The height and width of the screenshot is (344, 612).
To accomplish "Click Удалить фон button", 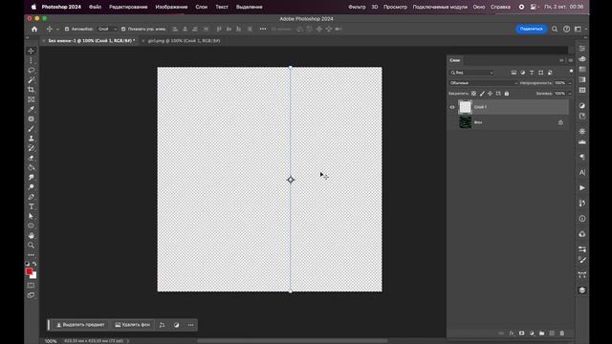I will (x=132, y=325).
